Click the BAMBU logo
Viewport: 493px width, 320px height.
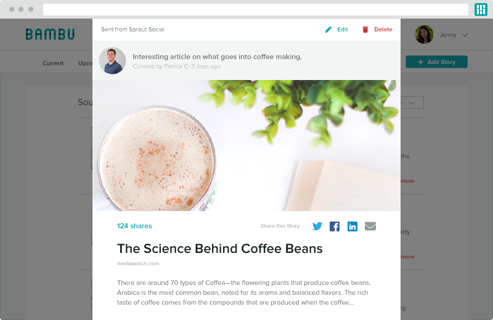coord(50,34)
